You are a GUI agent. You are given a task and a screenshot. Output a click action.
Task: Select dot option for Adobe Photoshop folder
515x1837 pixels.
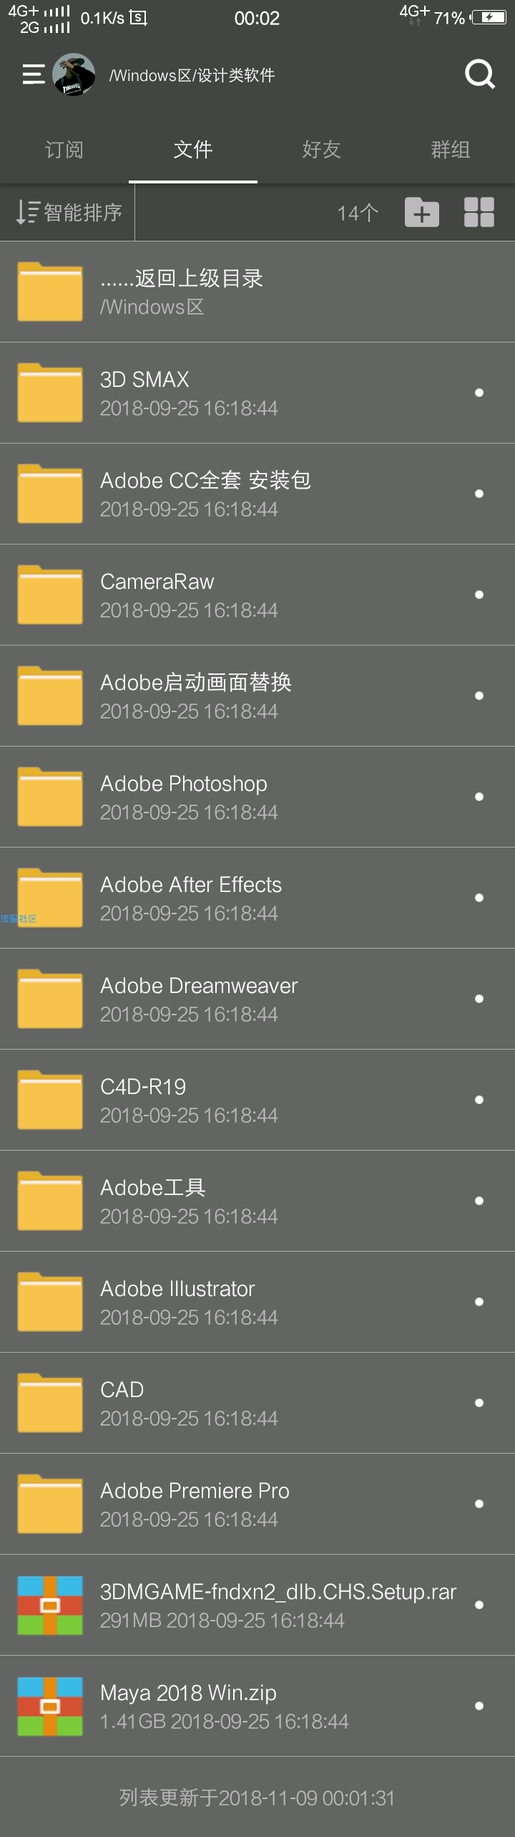[479, 797]
